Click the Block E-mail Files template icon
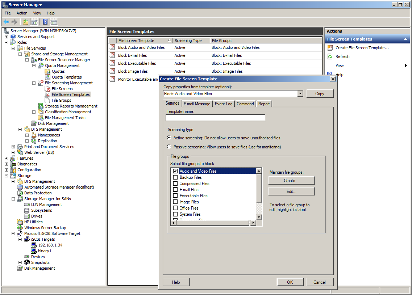The width and height of the screenshot is (412, 295). click(112, 55)
